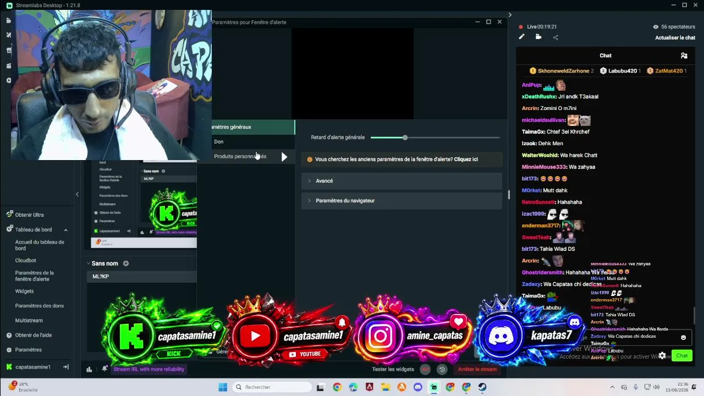704x396 pixels.
Task: Select the Don alert tab
Action: point(254,142)
